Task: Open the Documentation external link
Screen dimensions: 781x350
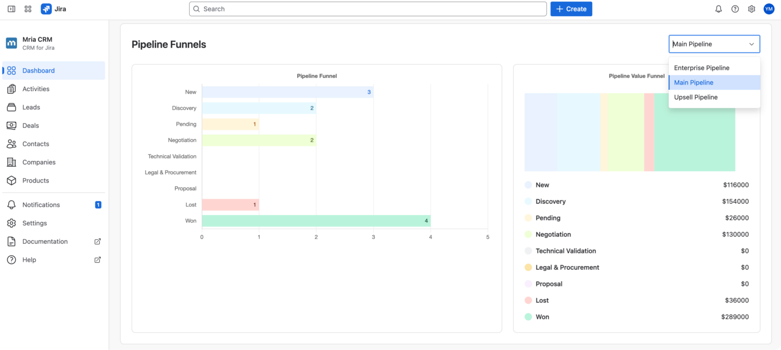Action: click(45, 241)
